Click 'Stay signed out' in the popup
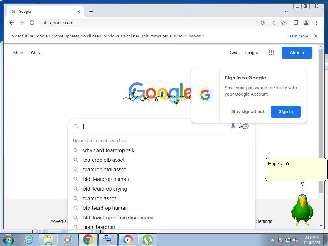 (248, 112)
